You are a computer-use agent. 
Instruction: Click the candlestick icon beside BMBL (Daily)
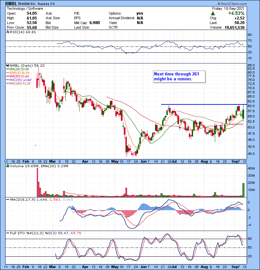coord(7,65)
